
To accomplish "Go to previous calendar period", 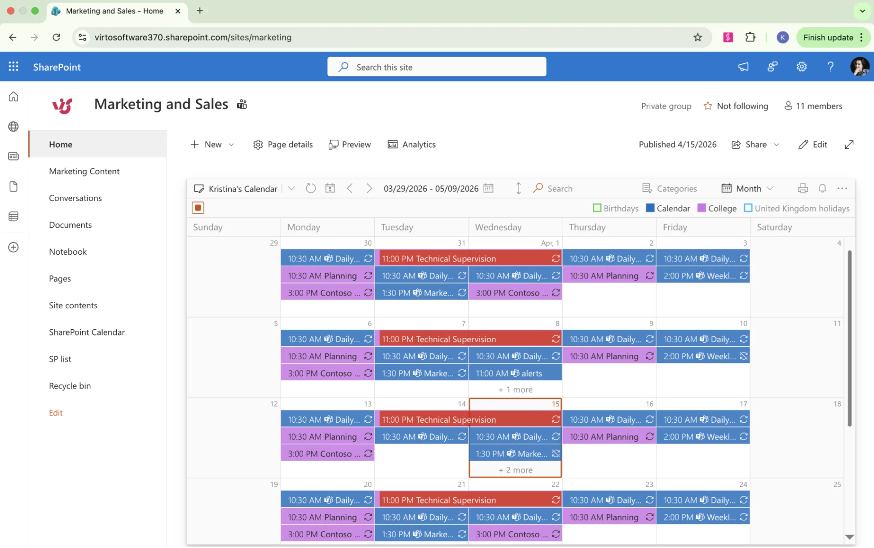I will (x=350, y=188).
